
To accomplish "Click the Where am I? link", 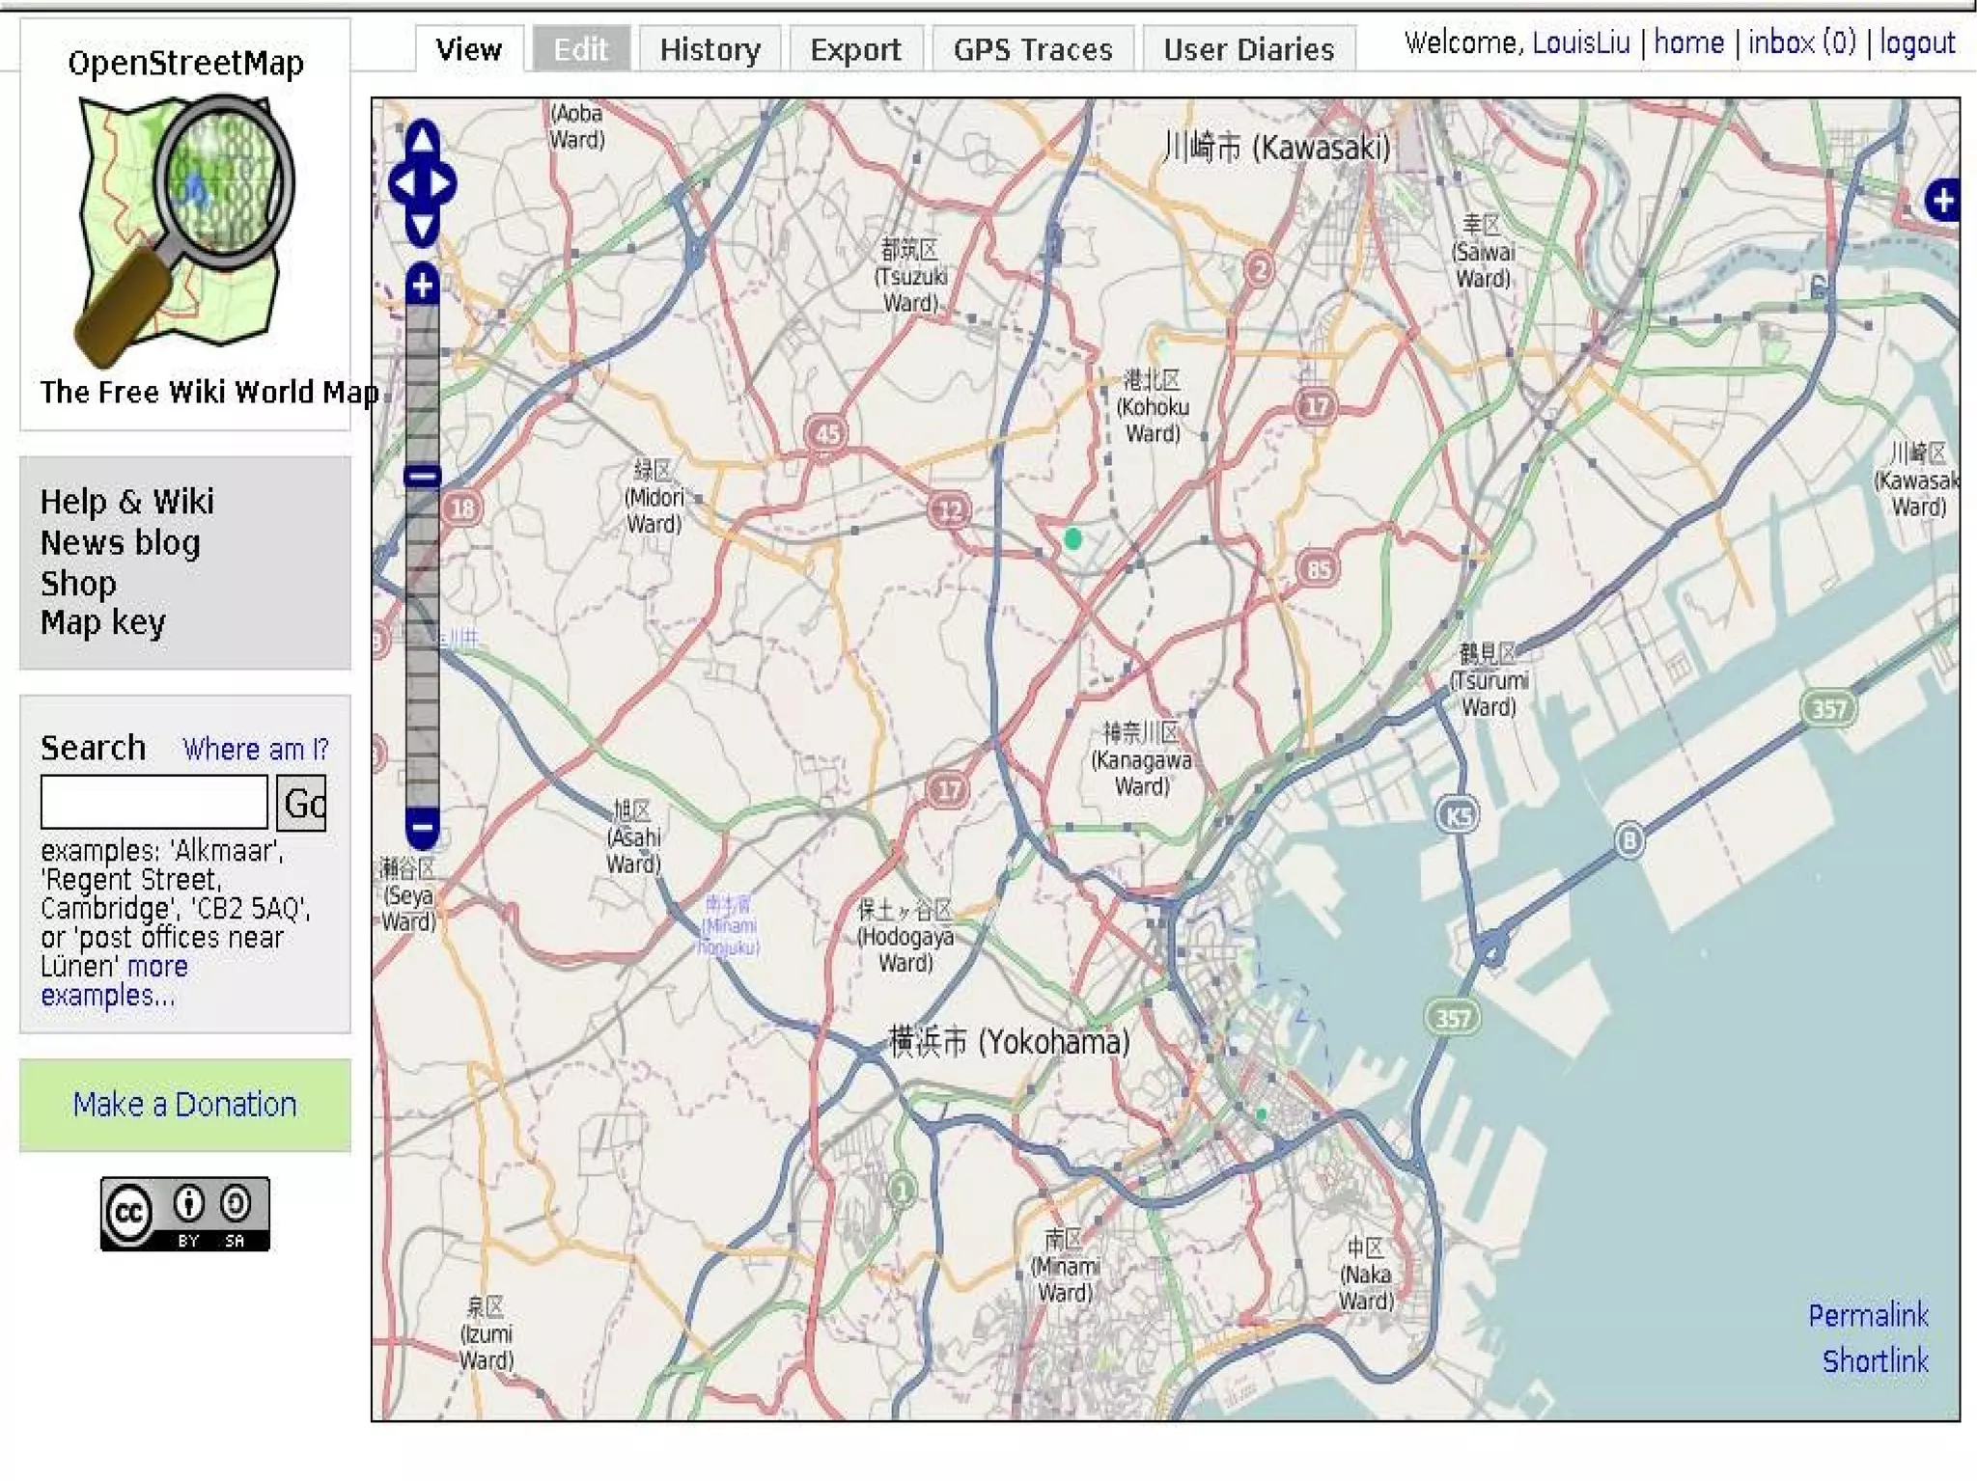I will 255,750.
